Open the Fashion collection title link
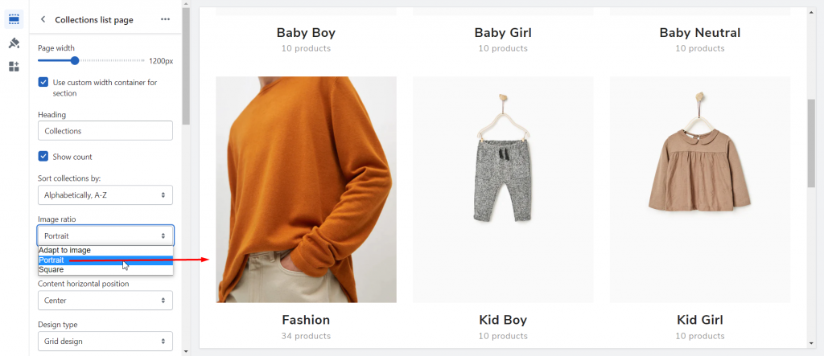Screen dimensions: 824x356 306,320
